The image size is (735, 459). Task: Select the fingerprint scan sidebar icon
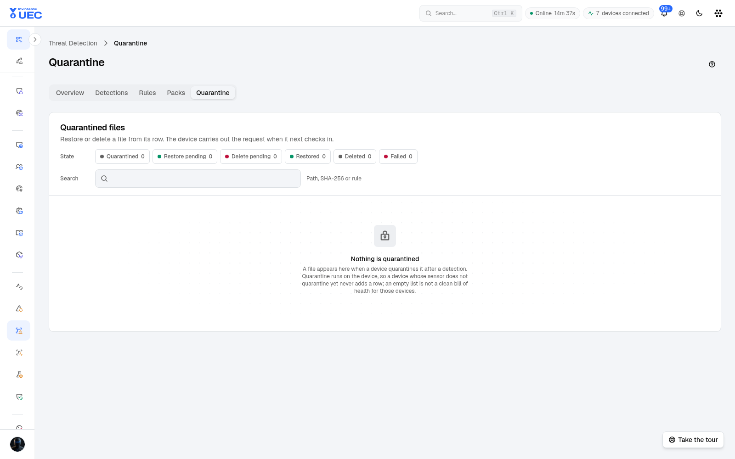[x=19, y=113]
